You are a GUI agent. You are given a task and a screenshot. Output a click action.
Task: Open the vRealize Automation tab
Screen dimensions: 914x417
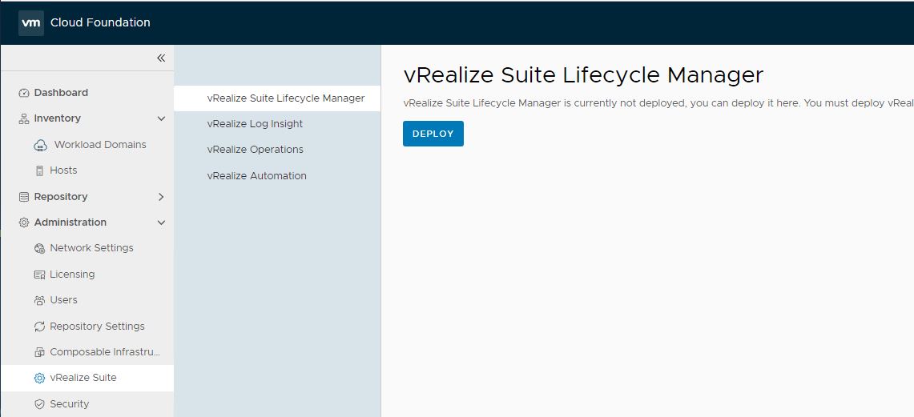pyautogui.click(x=256, y=176)
